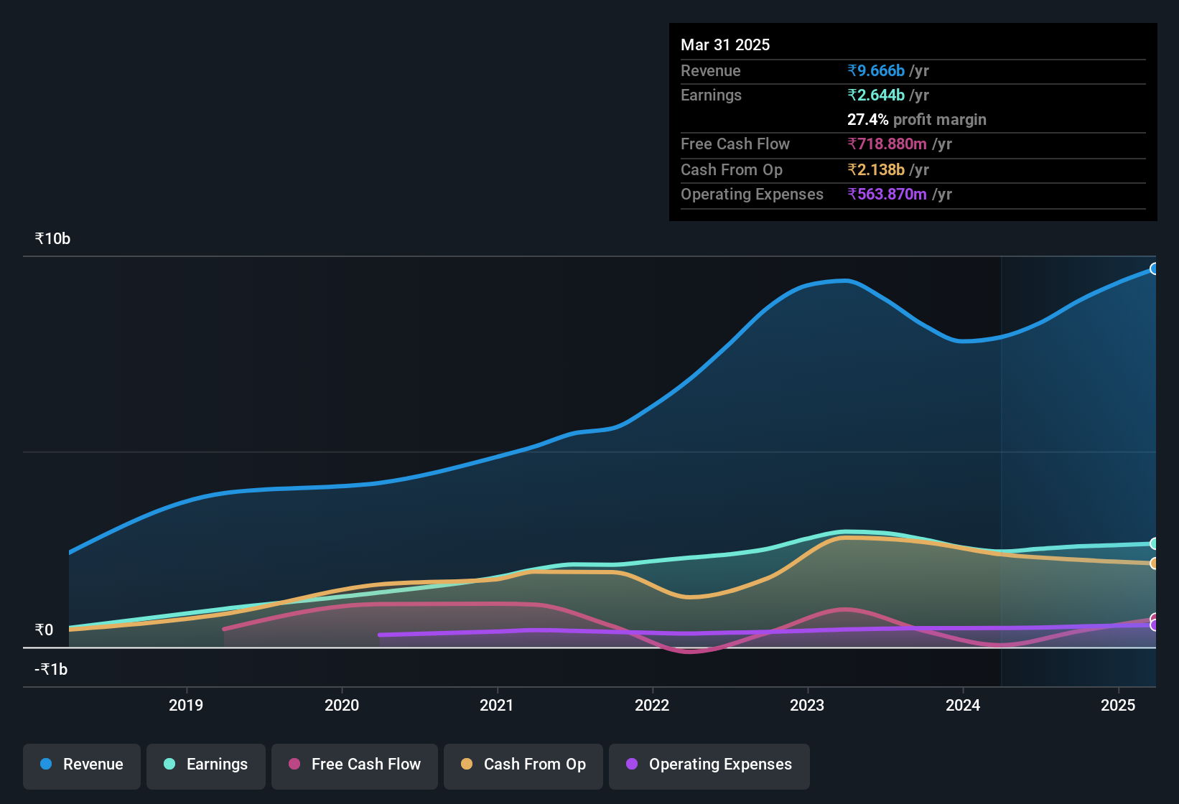Click the Free Cash Flow label in tooltip
This screenshot has width=1179, height=804.
point(735,144)
